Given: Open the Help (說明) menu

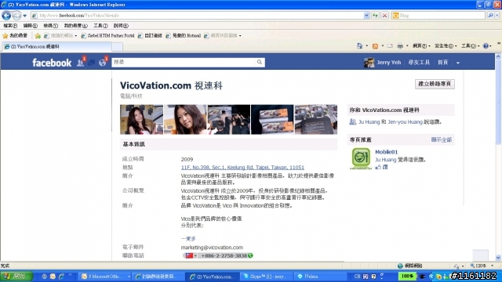Looking at the screenshot, I should point(121,26).
